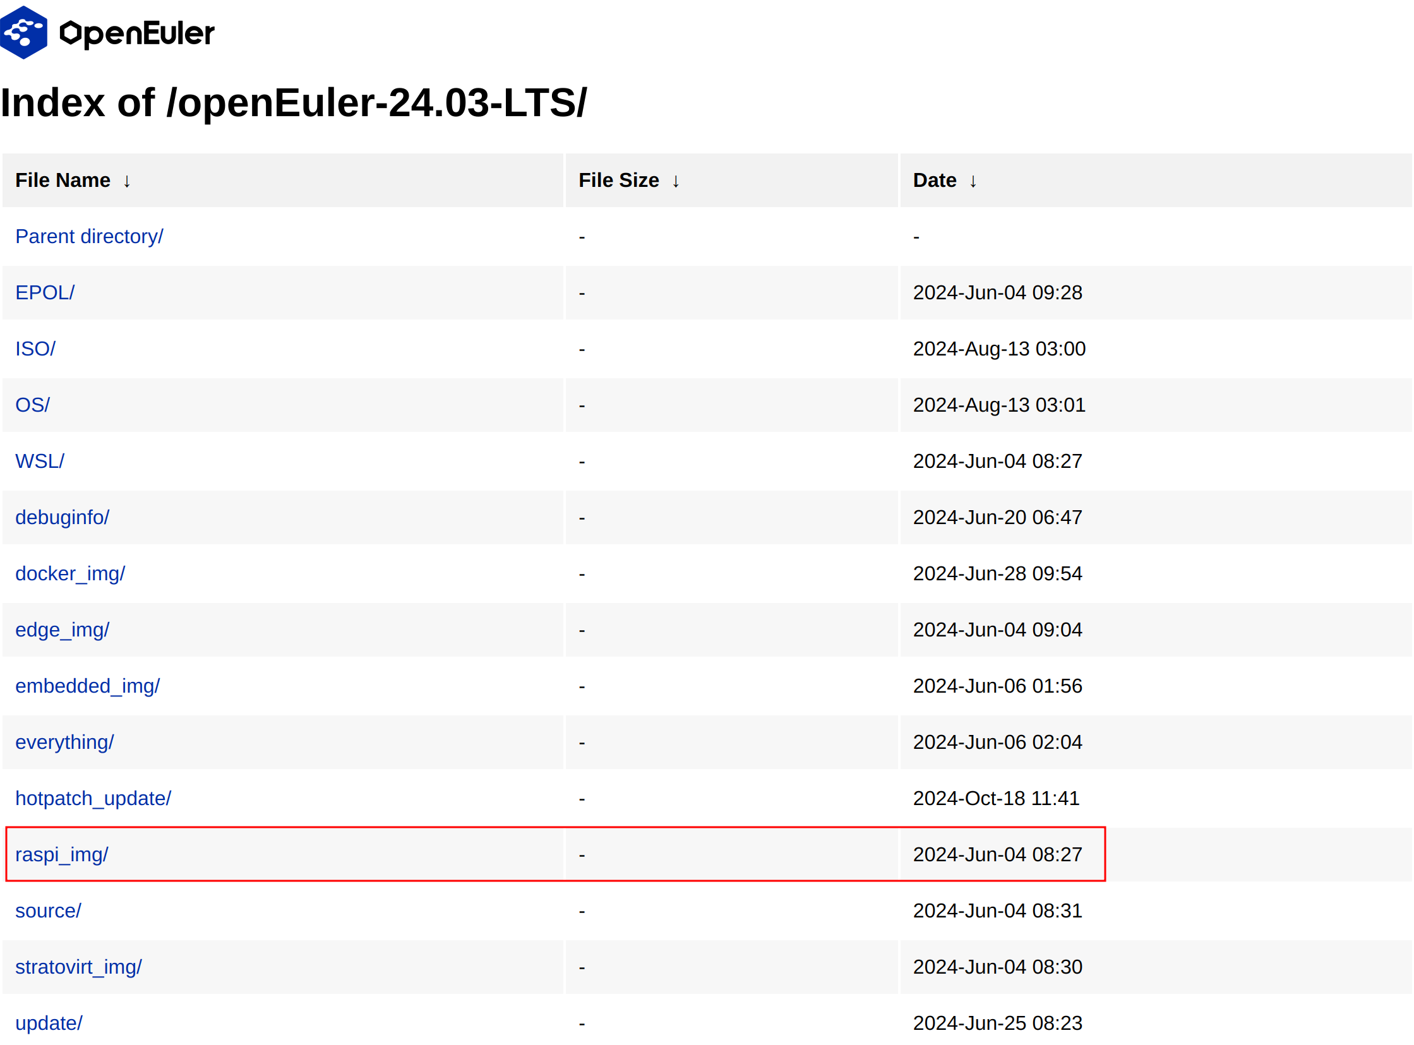Select date 2024-Aug-13 03:00 for ISO
The width and height of the screenshot is (1414, 1045).
[999, 349]
